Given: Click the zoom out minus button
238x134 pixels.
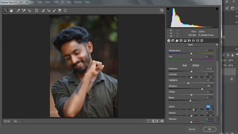Looking at the screenshot, I should point(5,121).
